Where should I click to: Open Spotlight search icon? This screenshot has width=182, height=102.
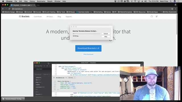coord(171,1)
